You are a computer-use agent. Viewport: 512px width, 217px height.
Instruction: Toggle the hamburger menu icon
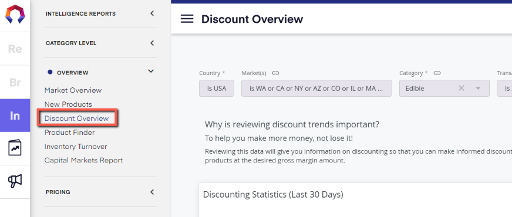click(x=187, y=19)
